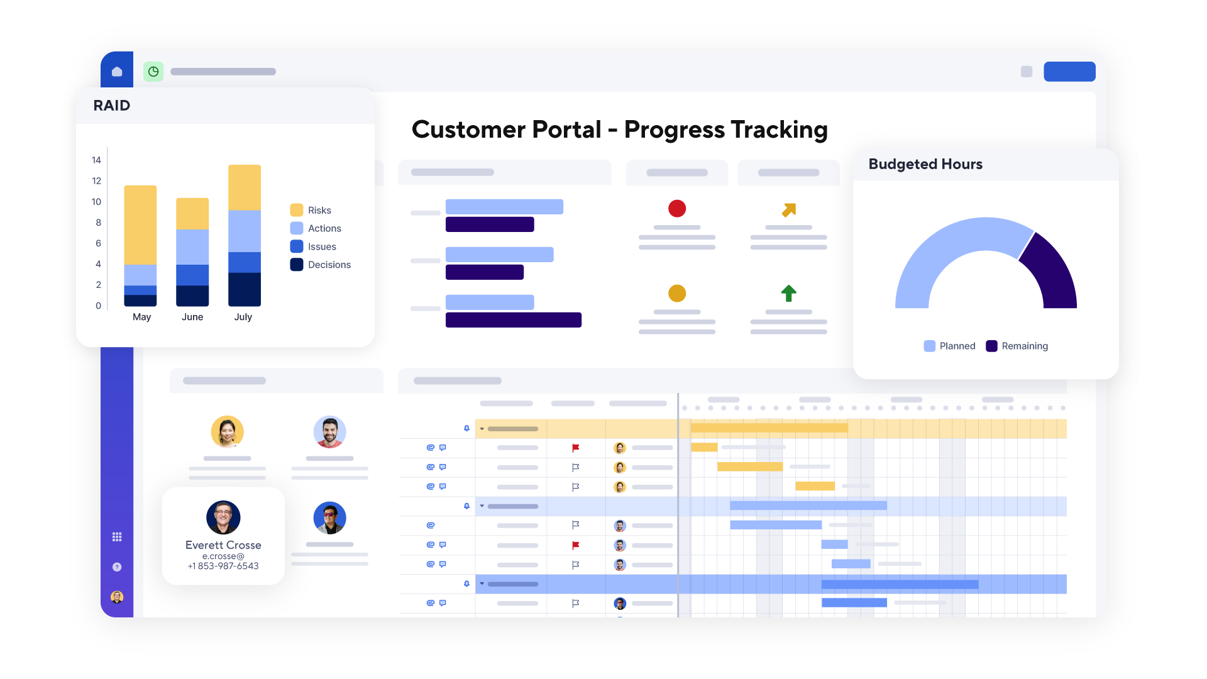Click the May label under the RAID chart
This screenshot has width=1207, height=679.
point(141,317)
